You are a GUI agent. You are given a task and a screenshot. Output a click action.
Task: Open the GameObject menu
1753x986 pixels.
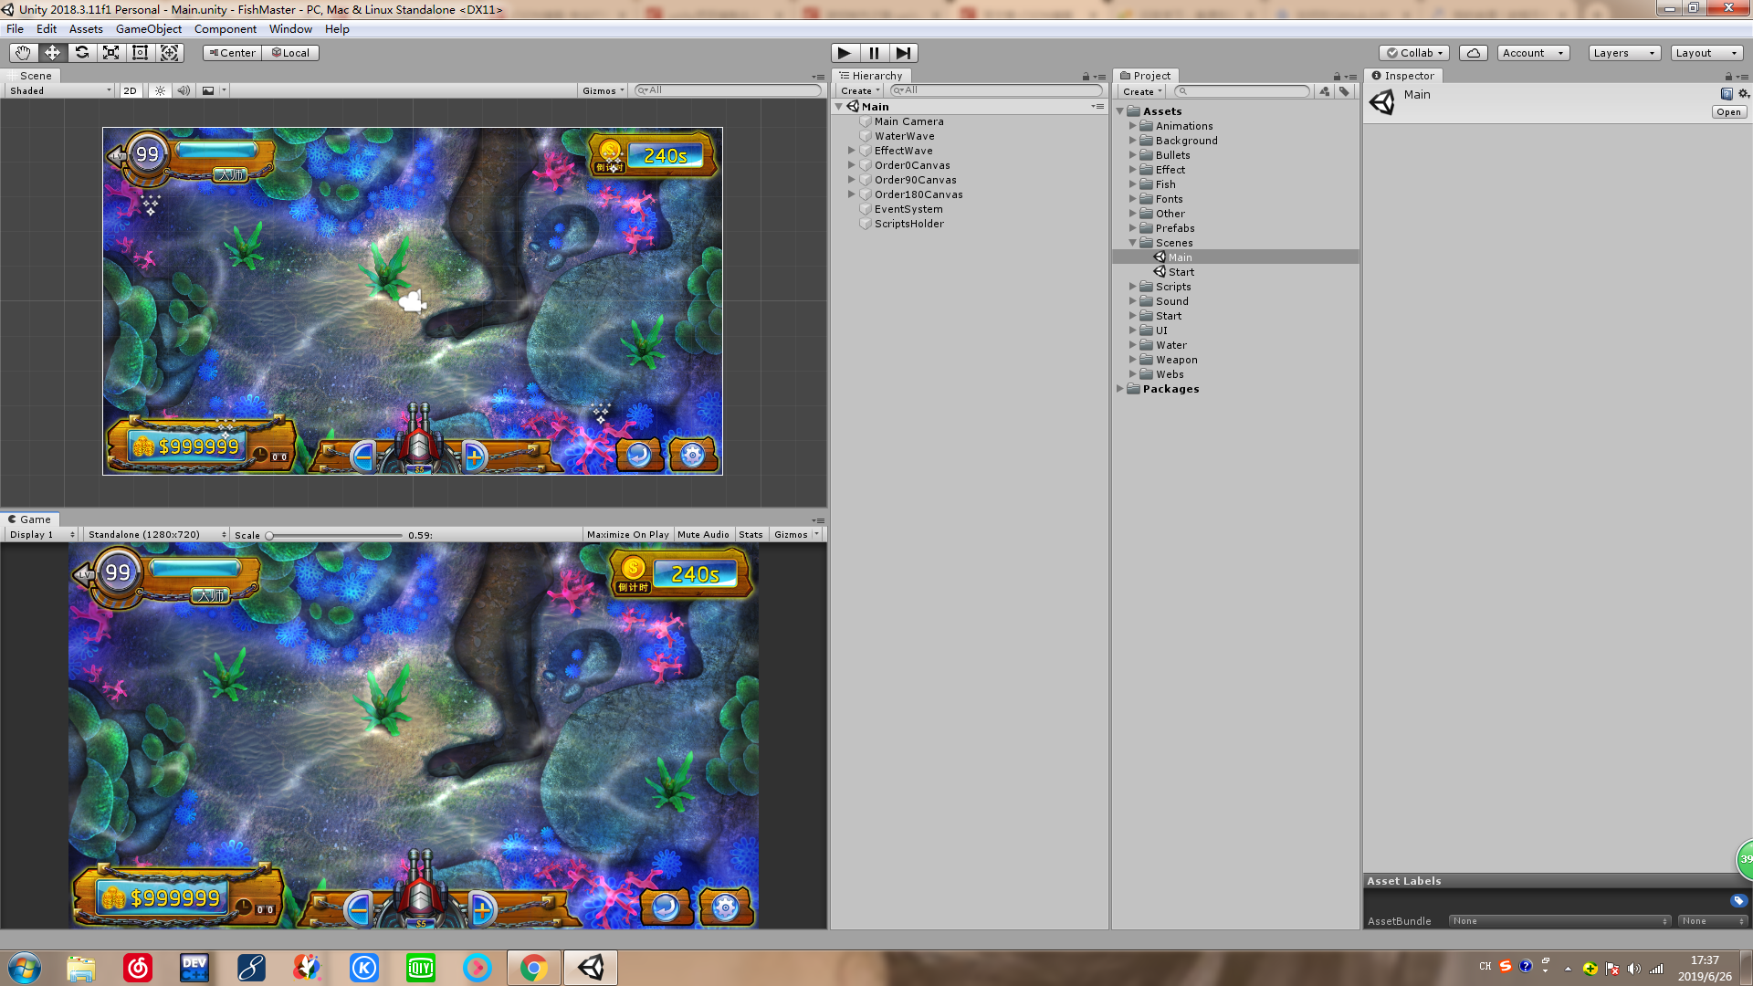148,28
